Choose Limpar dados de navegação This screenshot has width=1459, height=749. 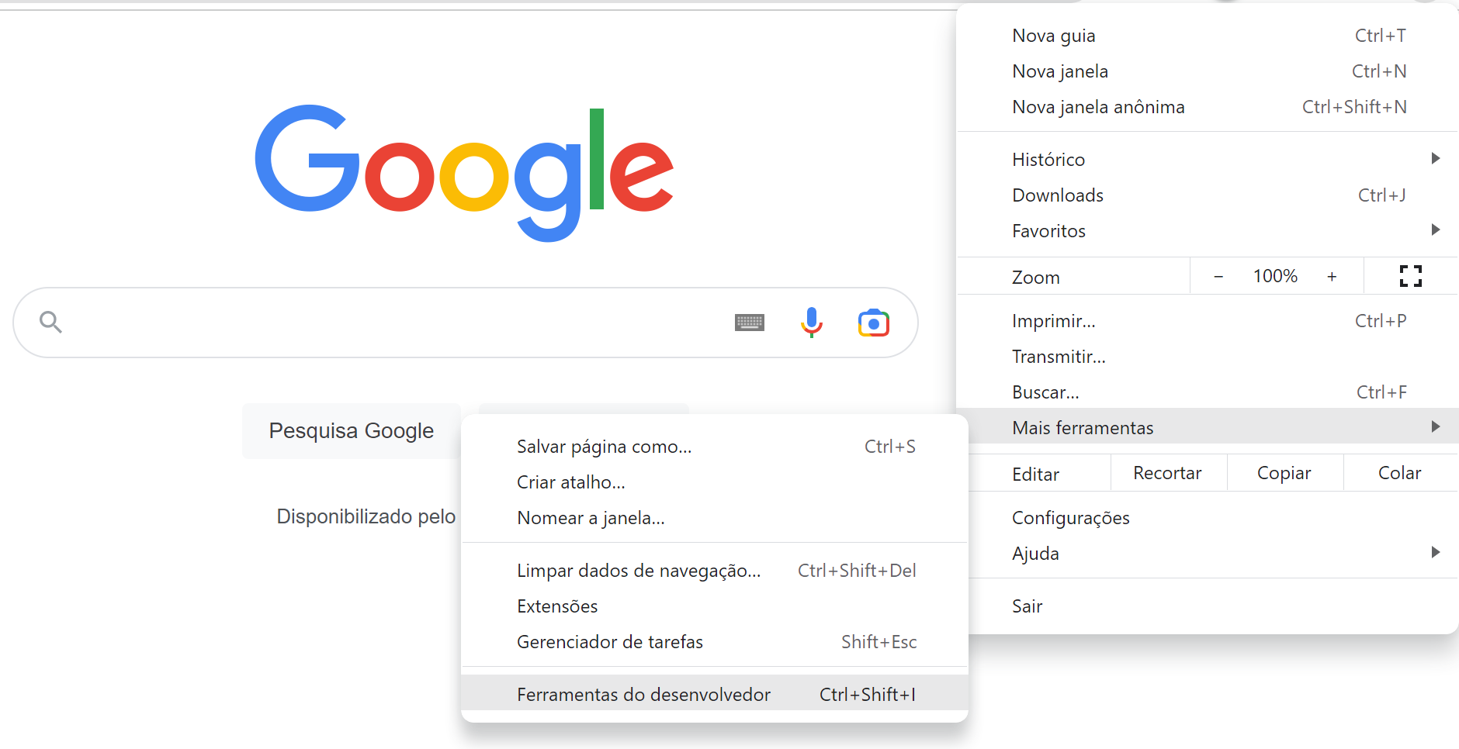[x=639, y=571]
